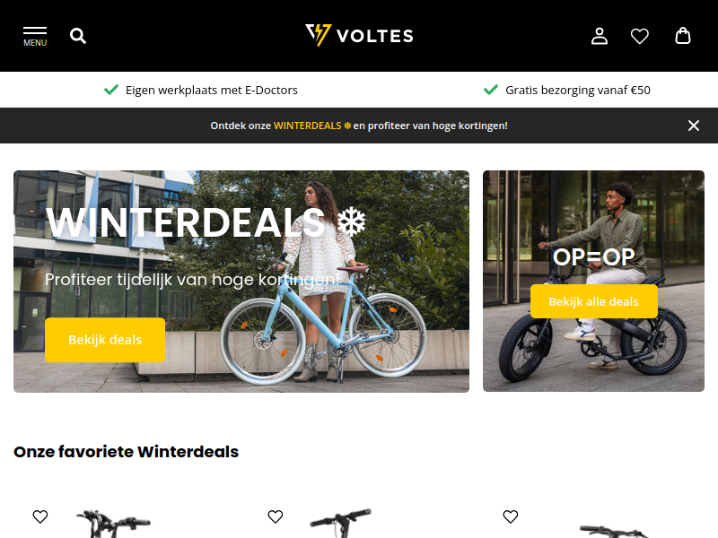This screenshot has width=718, height=538.
Task: Click the first product bike thumbnail
Action: click(x=115, y=524)
